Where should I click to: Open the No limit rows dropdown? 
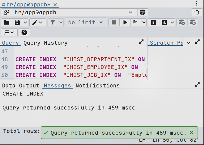86,22
